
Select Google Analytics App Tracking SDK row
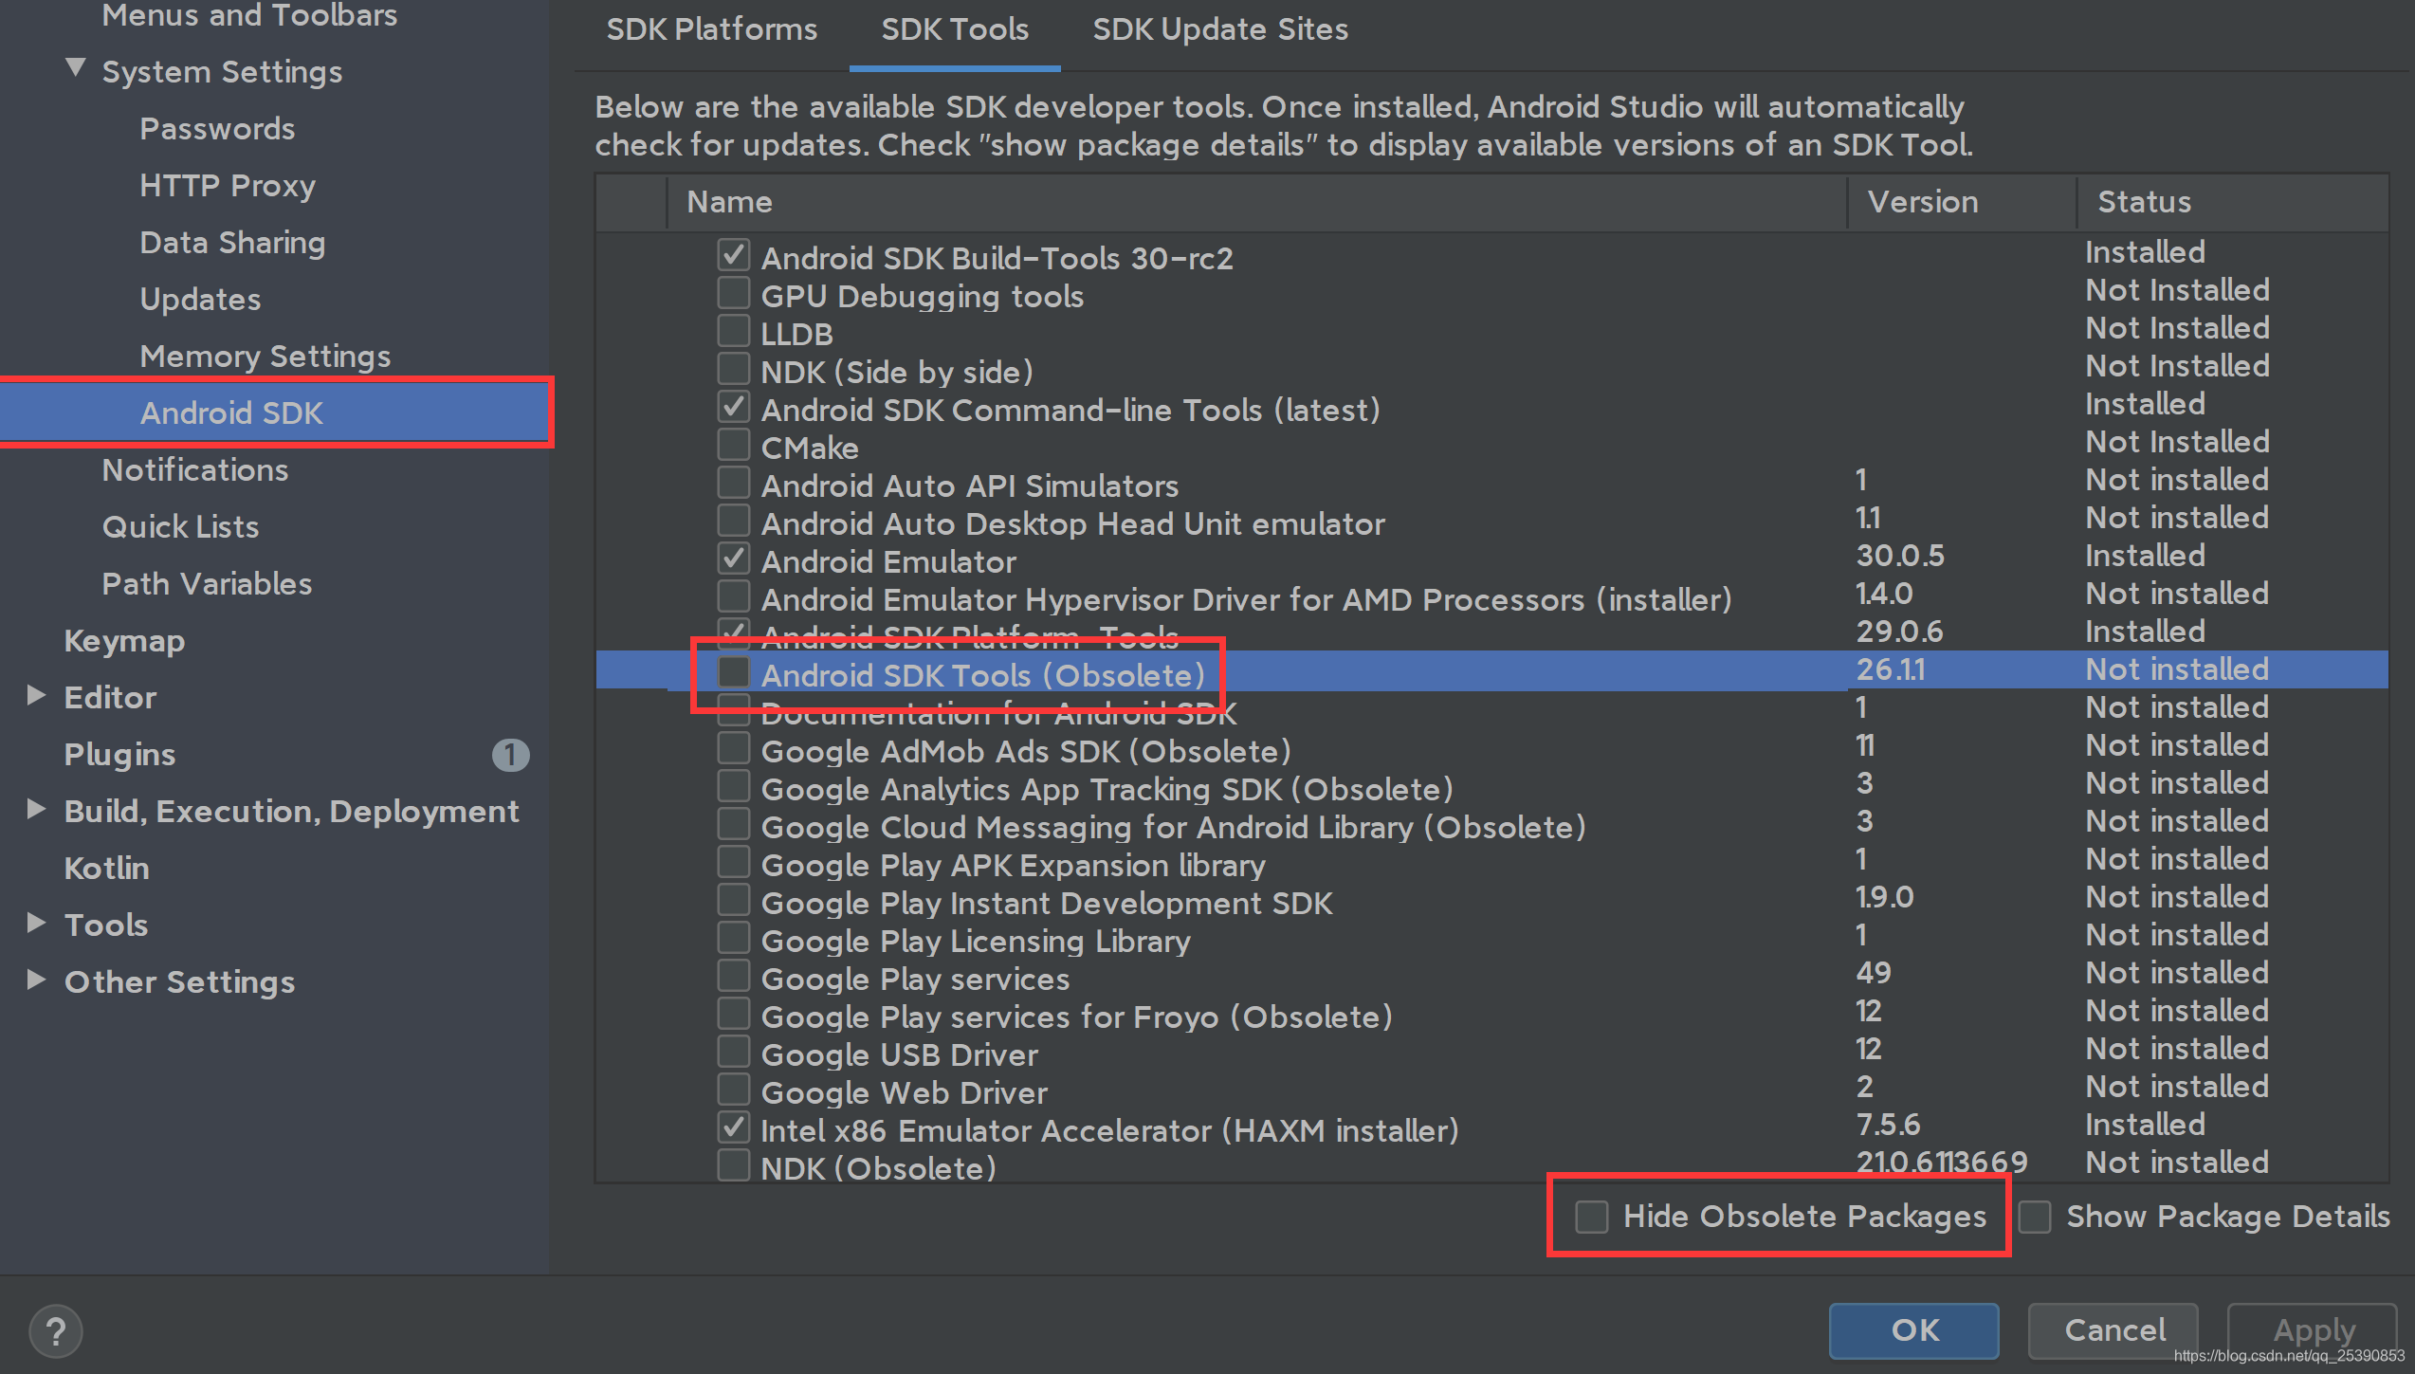click(1491, 787)
